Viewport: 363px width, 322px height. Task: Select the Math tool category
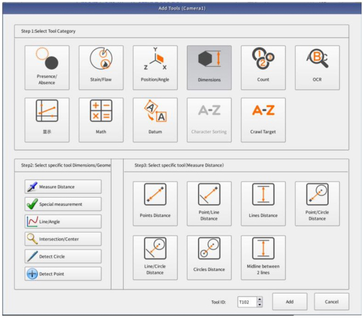[x=101, y=120]
